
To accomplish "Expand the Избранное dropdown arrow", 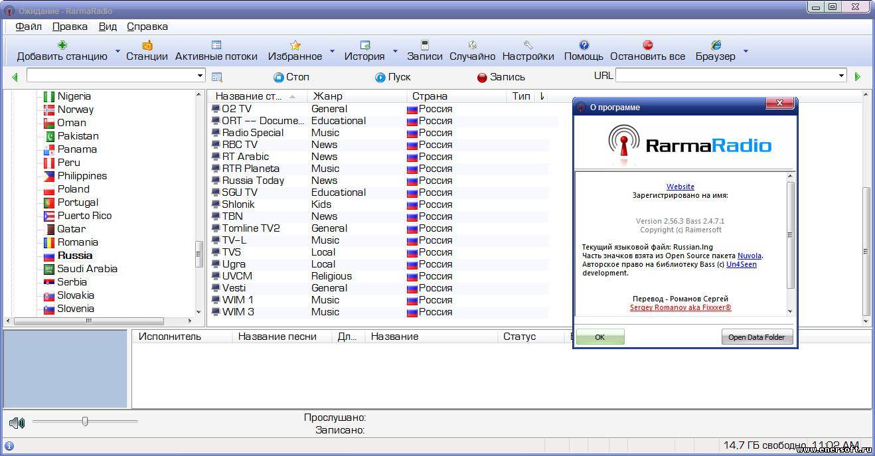I will [333, 51].
